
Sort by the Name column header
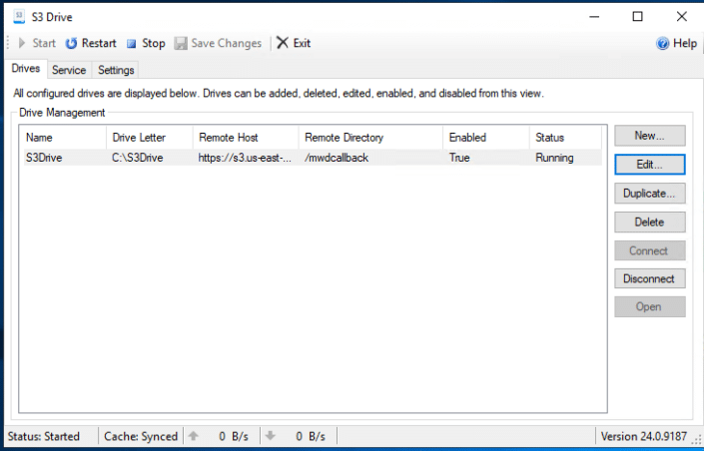pos(62,138)
